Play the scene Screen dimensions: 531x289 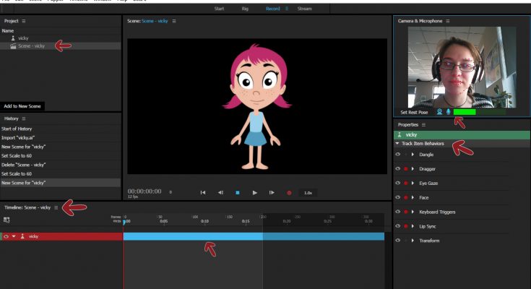pyautogui.click(x=254, y=192)
